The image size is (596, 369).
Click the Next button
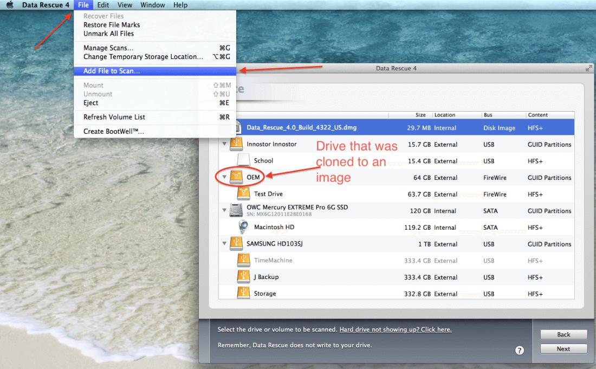point(563,348)
